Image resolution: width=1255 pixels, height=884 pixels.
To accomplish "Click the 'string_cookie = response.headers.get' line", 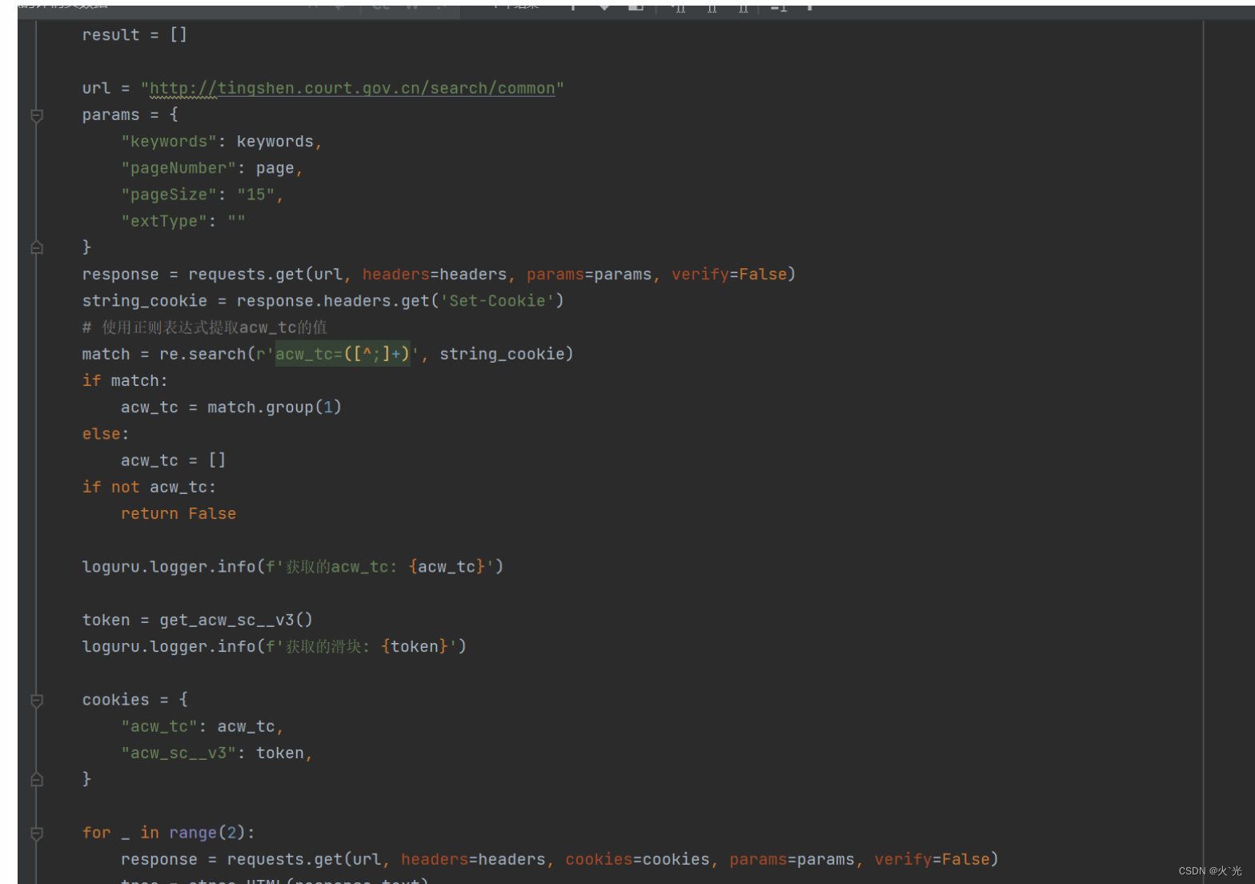I will coord(323,301).
